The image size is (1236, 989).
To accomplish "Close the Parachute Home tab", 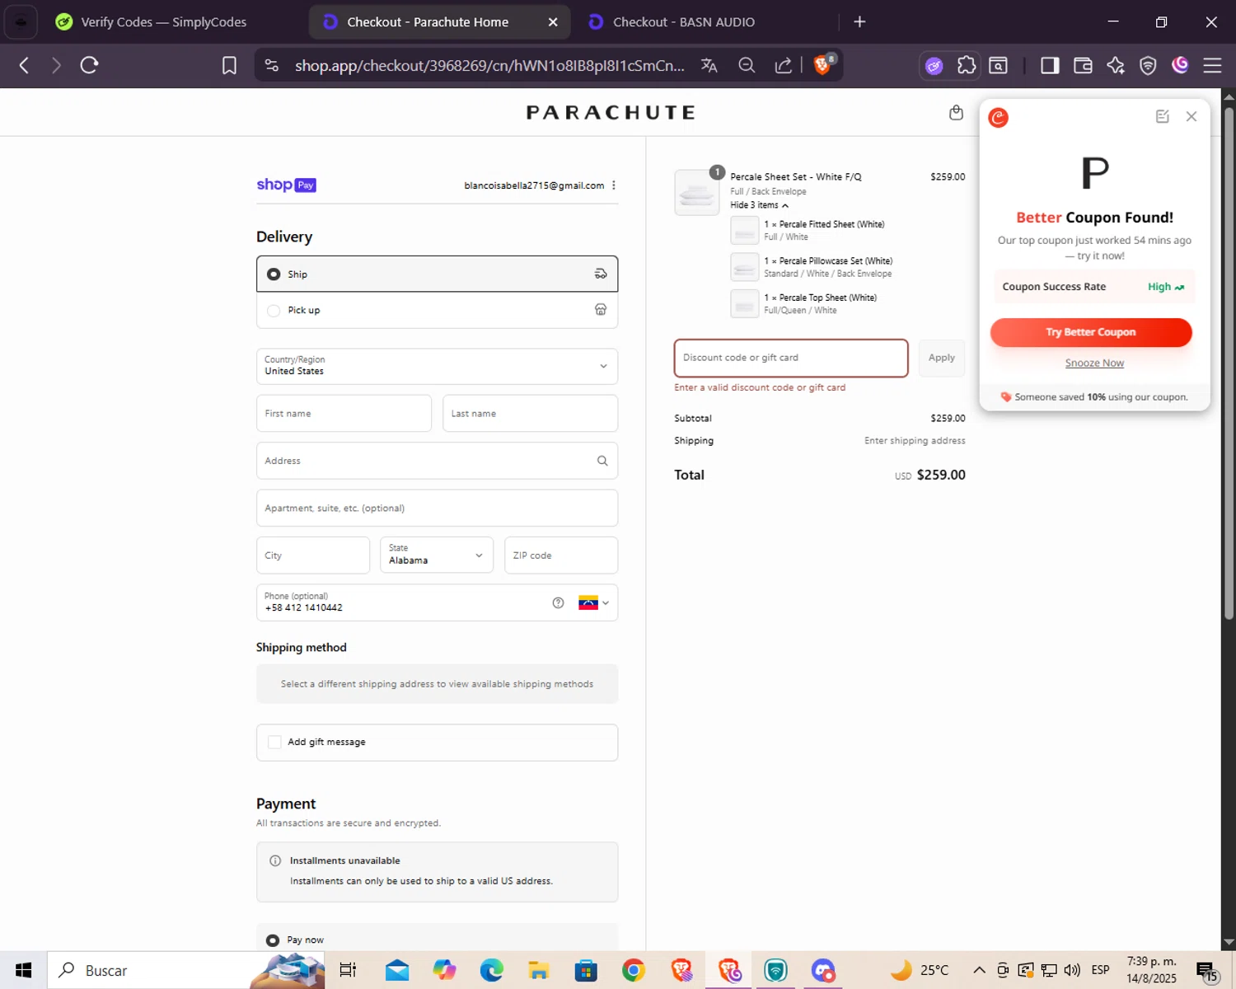I will pyautogui.click(x=553, y=22).
